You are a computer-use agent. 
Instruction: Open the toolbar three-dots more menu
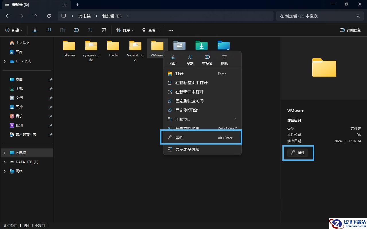click(171, 30)
